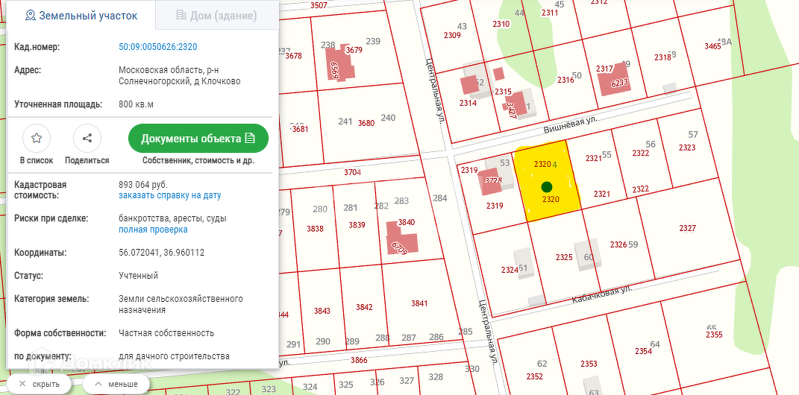Viewport: 799px width, 395px height.
Task: Select building 6709 on plot 3840
Action: (401, 237)
